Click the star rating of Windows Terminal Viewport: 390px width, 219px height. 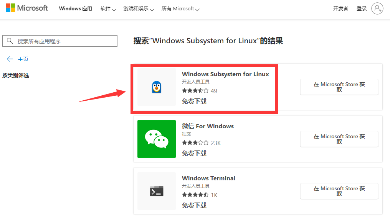[195, 195]
